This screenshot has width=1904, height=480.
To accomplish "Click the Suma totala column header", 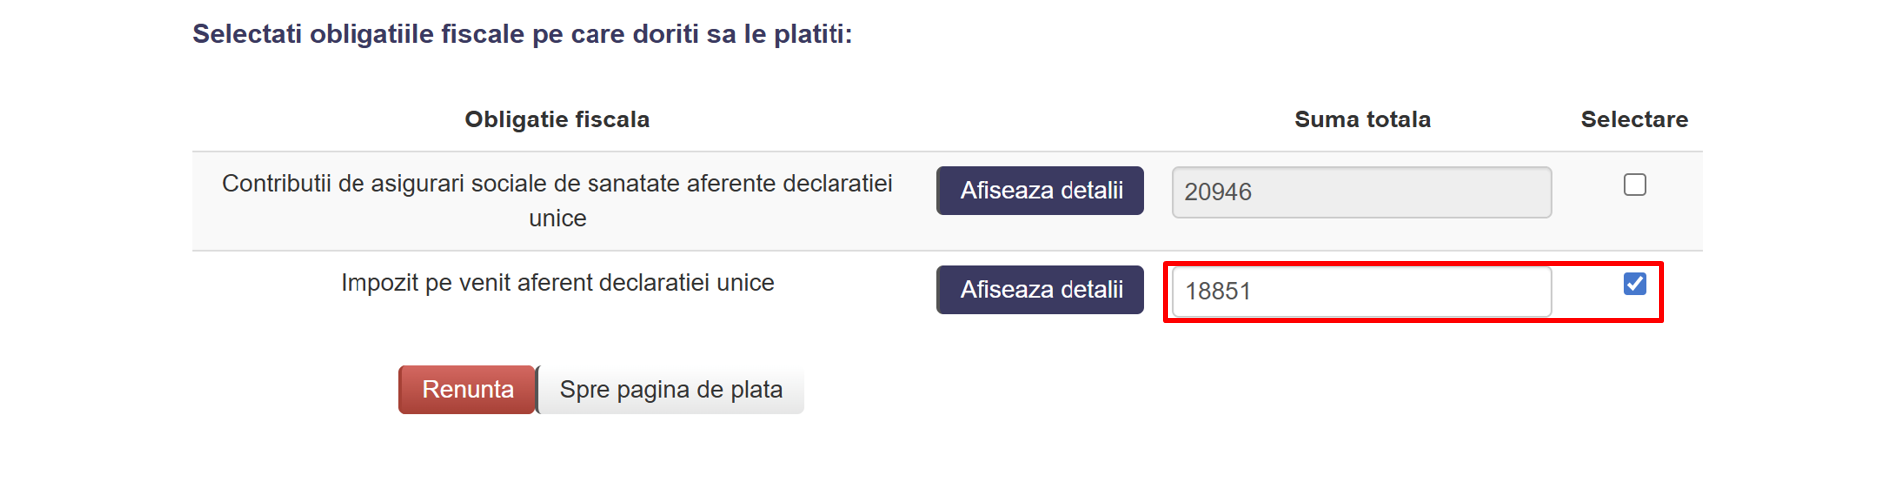I will pyautogui.click(x=1361, y=120).
